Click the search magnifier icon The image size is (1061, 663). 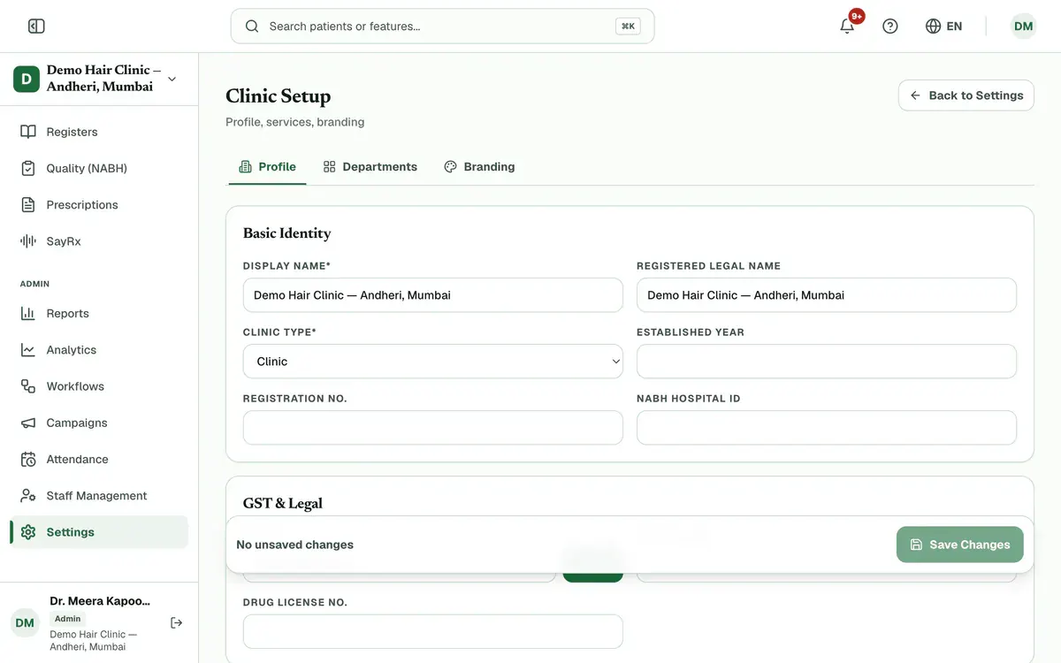tap(252, 27)
